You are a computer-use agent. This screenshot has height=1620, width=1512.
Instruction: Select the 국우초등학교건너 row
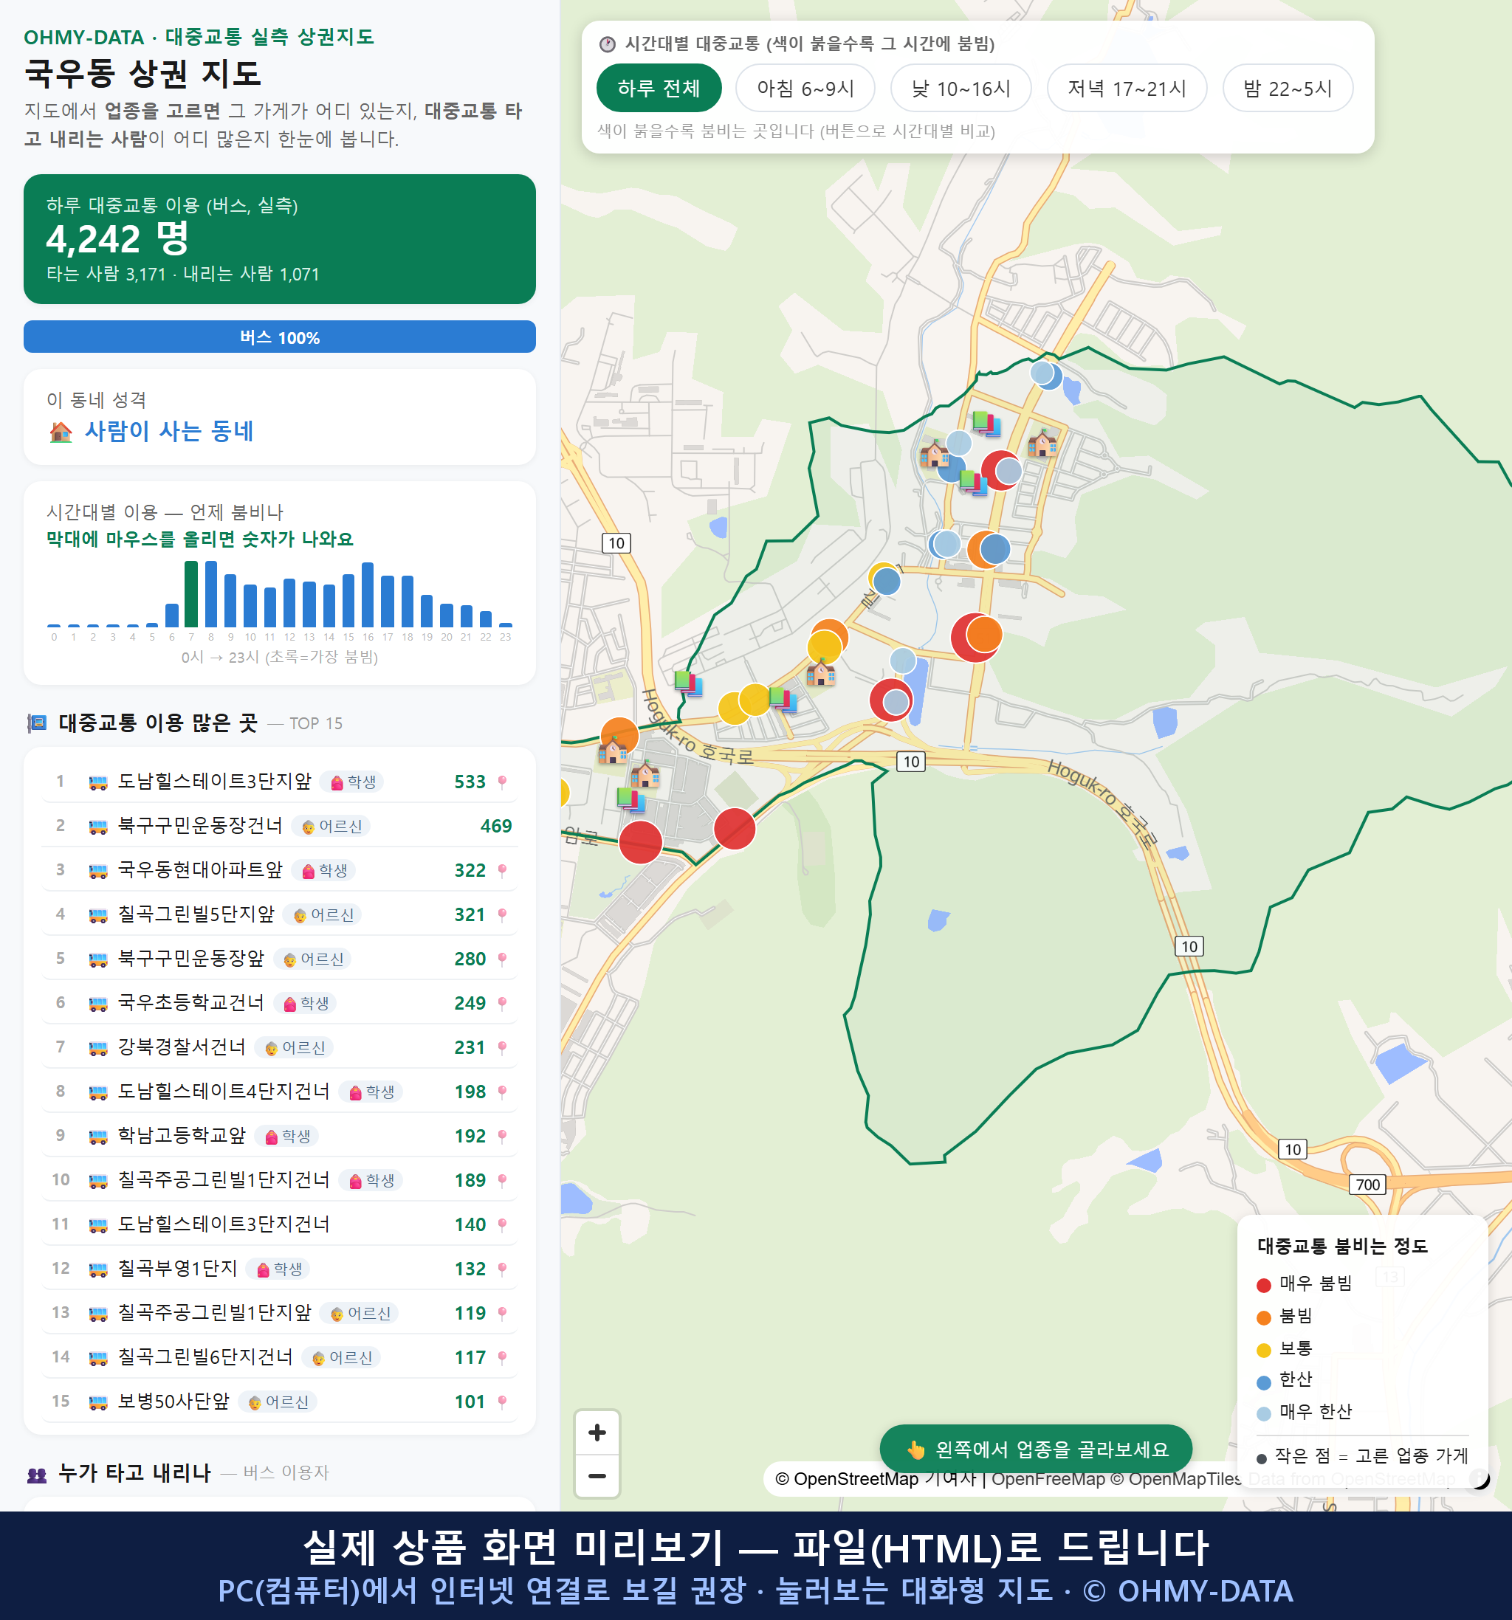[280, 1003]
